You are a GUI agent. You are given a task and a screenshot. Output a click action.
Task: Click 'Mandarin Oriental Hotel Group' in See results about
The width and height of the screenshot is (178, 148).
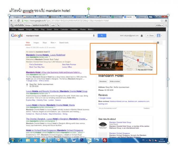120,122
